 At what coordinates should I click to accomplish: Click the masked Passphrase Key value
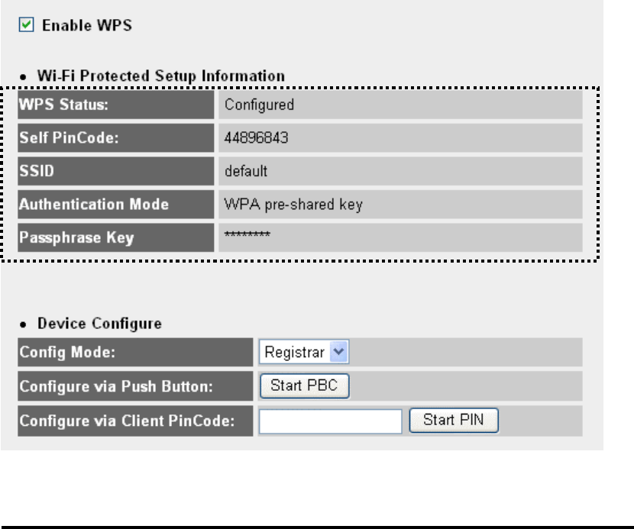click(247, 235)
